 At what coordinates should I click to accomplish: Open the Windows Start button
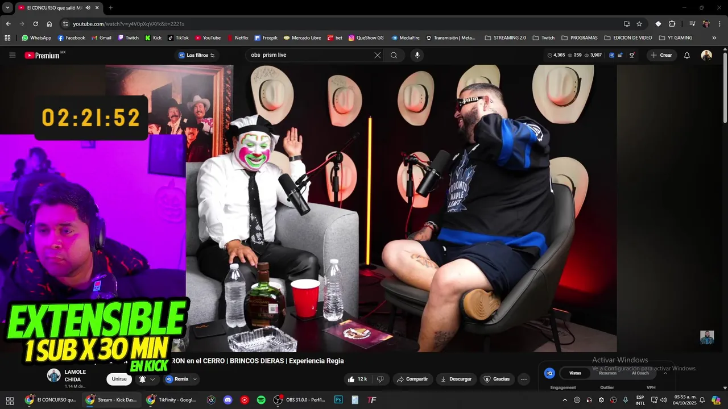point(10,400)
